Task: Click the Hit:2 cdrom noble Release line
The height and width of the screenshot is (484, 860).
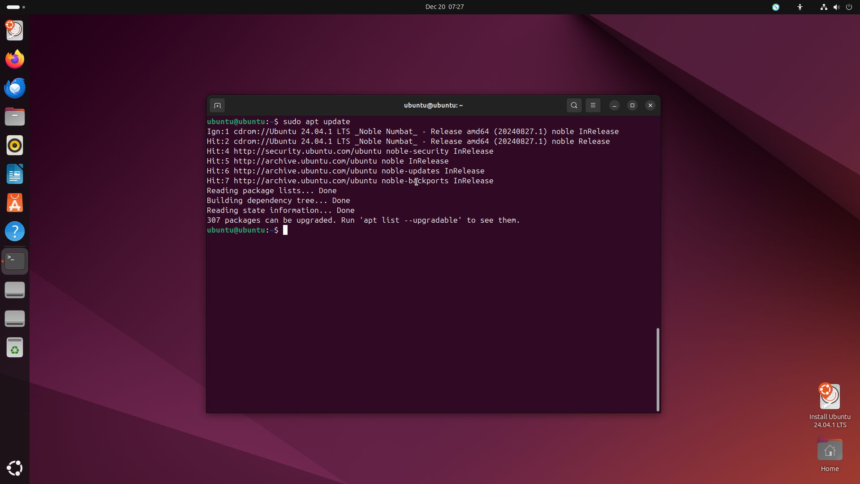Action: click(408, 141)
